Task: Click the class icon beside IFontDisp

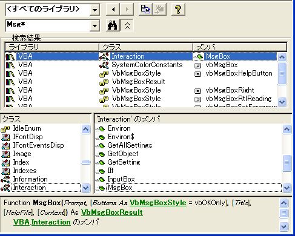Action: (x=5, y=137)
